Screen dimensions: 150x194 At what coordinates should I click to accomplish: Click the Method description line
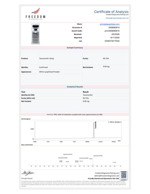click(75, 114)
